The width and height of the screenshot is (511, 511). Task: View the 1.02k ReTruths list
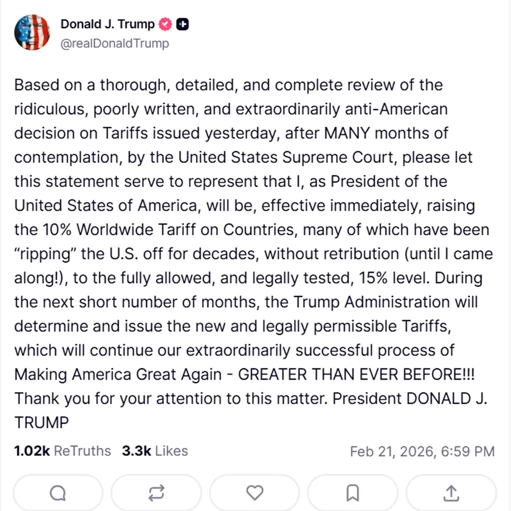(63, 451)
